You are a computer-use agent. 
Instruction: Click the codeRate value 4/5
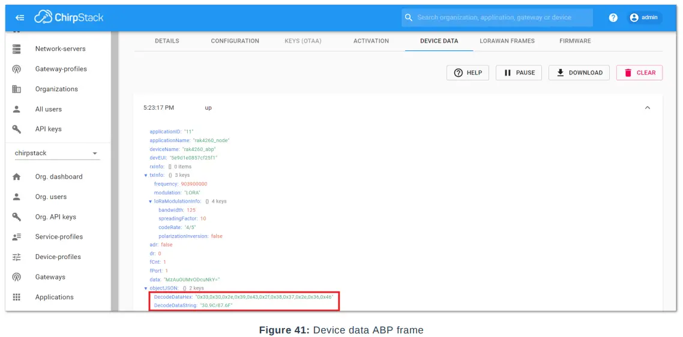coord(191,227)
